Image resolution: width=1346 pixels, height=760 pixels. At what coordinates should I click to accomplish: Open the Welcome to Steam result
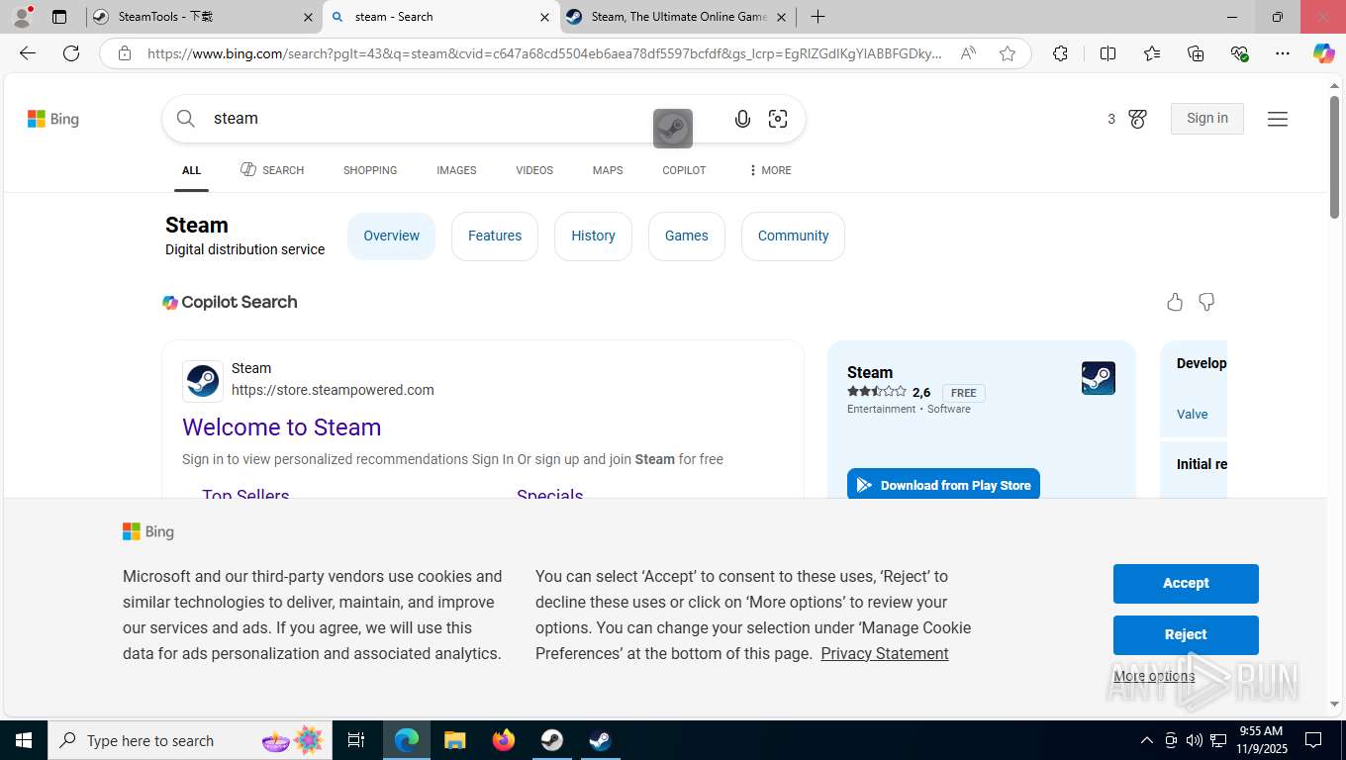[282, 427]
